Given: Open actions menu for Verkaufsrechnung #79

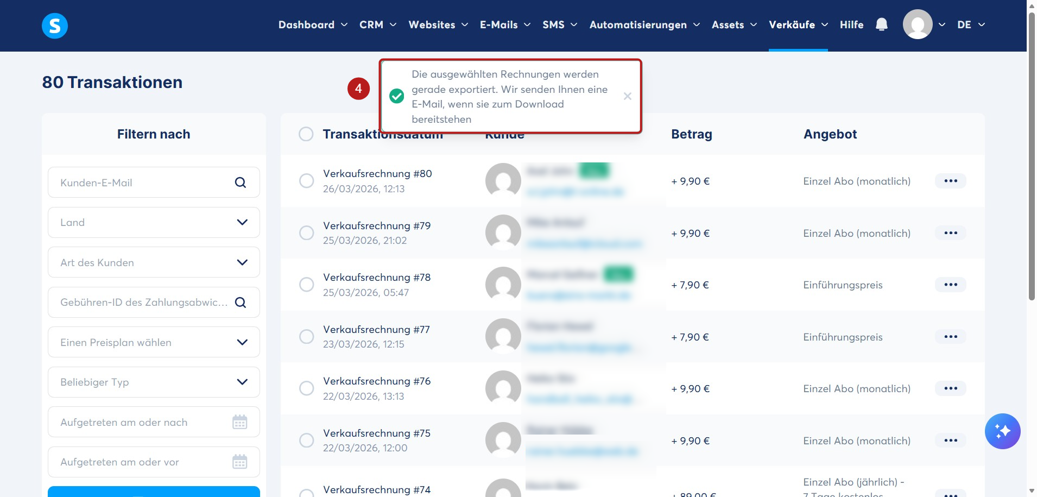Looking at the screenshot, I should (x=951, y=233).
